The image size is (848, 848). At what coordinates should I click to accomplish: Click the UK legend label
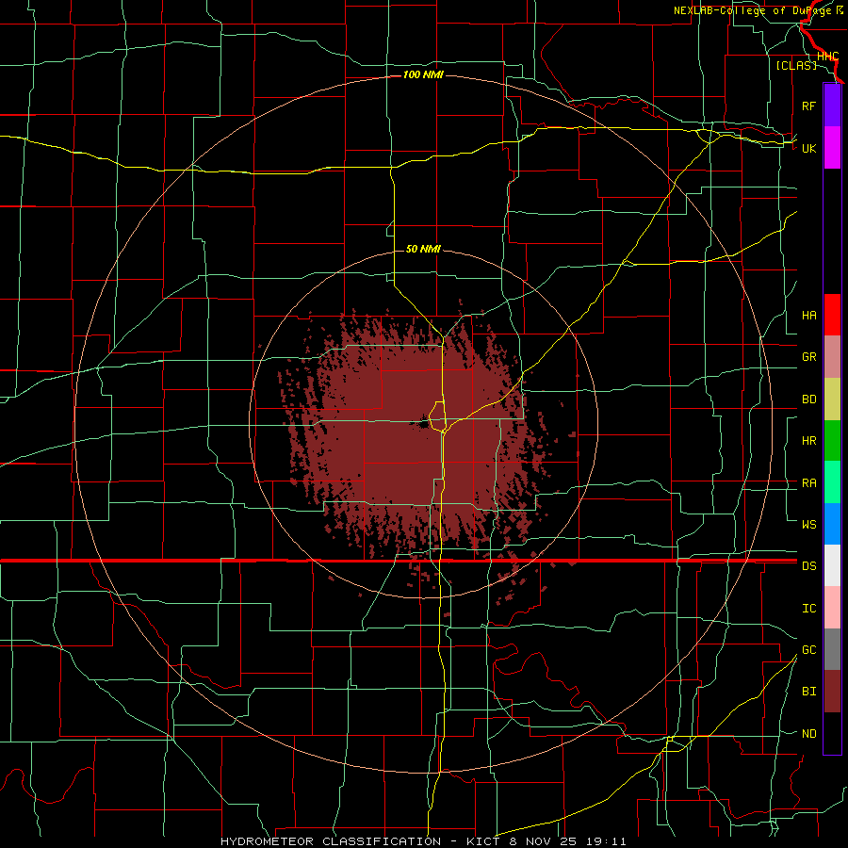[x=808, y=148]
